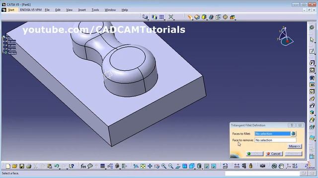The image size is (318, 178).
Task: Click the robot compass in viewport
Action: point(286,37)
